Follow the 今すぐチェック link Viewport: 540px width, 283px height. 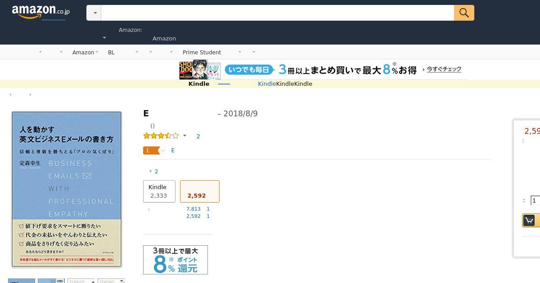(444, 69)
